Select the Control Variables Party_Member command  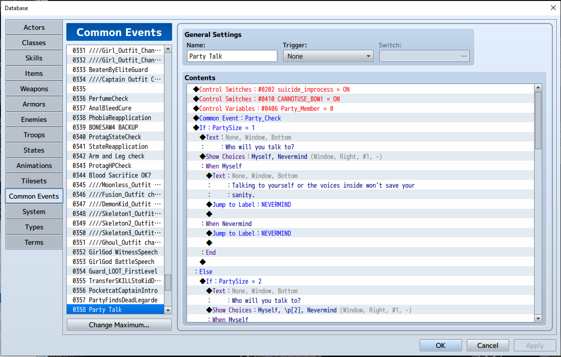[361, 109]
